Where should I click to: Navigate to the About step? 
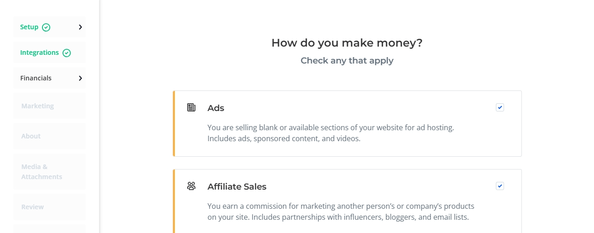pyautogui.click(x=31, y=136)
